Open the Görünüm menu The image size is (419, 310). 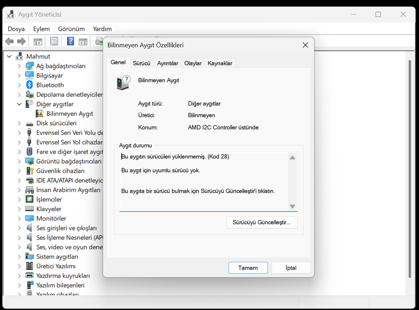click(x=71, y=29)
